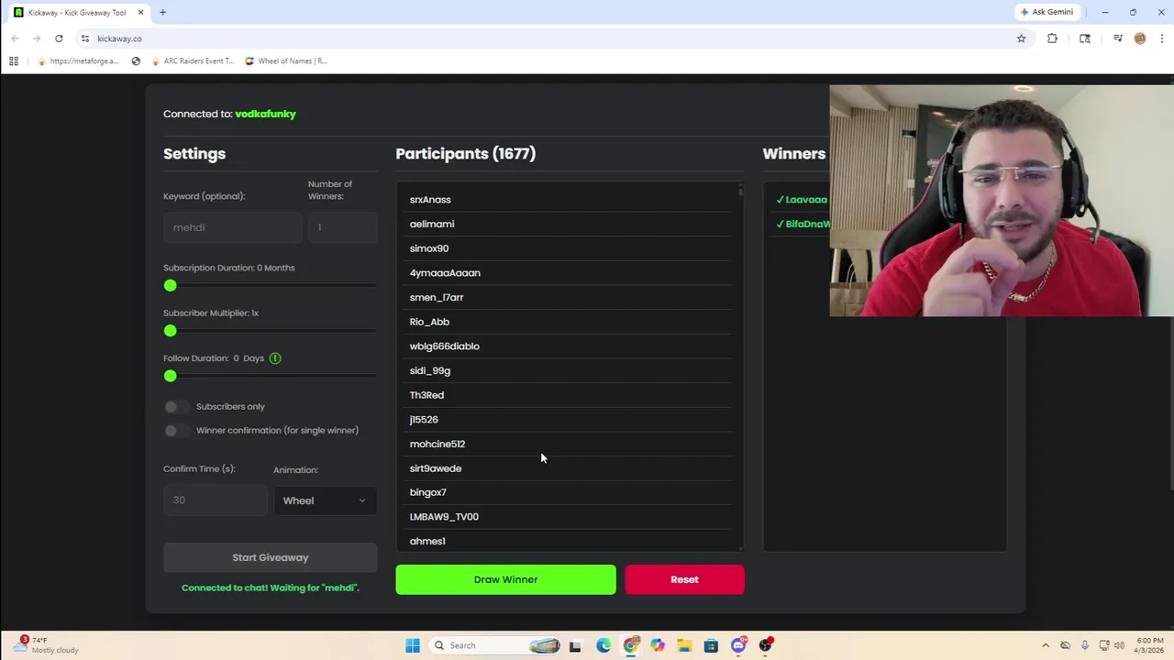Open File Explorer from taskbar
Screen dimensions: 1174x660
[684, 645]
